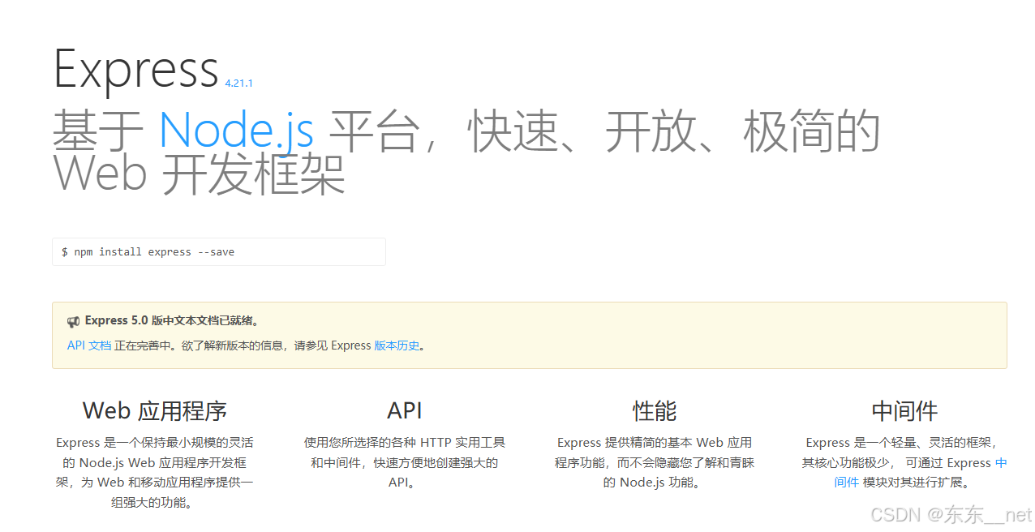Viewport: 1035px width, 532px height.
Task: Open the 中间件 link in the last column
Action: 921,473
